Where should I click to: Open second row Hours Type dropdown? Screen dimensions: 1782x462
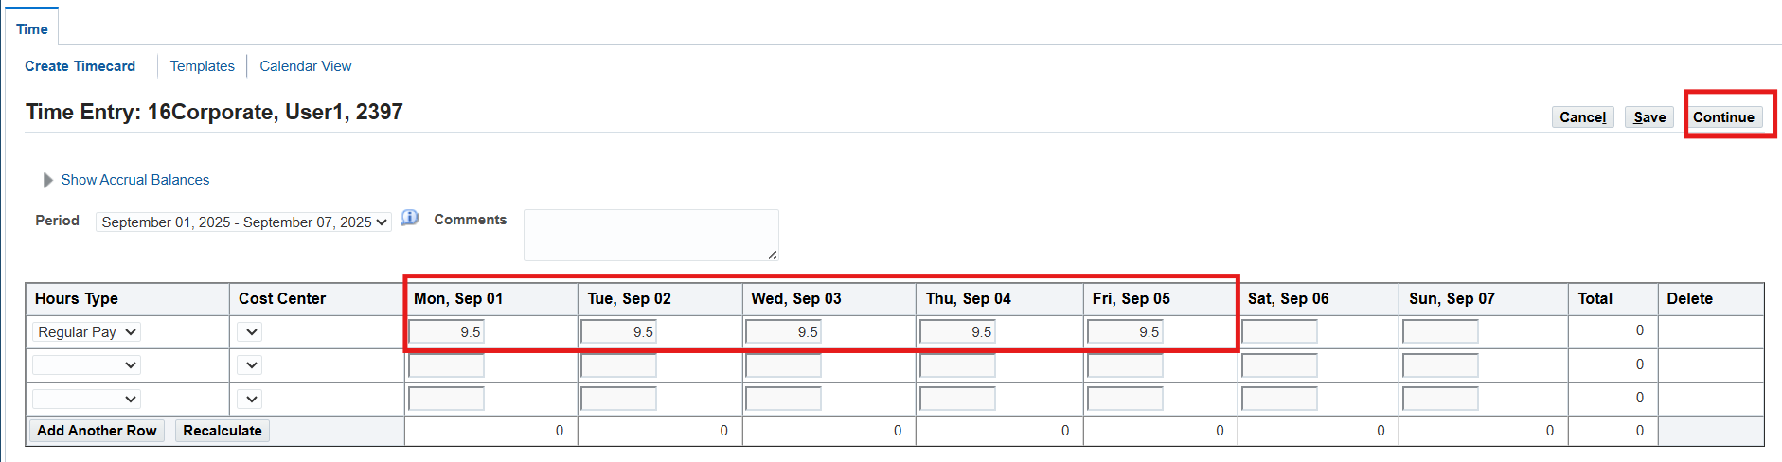click(x=86, y=365)
